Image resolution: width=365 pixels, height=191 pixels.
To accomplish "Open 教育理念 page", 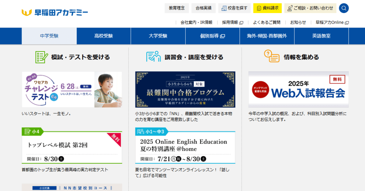I will [177, 8].
